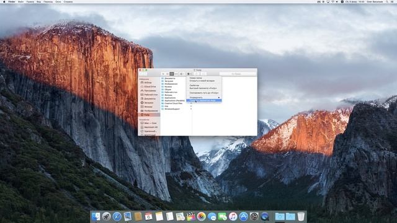Select the column view button

pos(172,74)
